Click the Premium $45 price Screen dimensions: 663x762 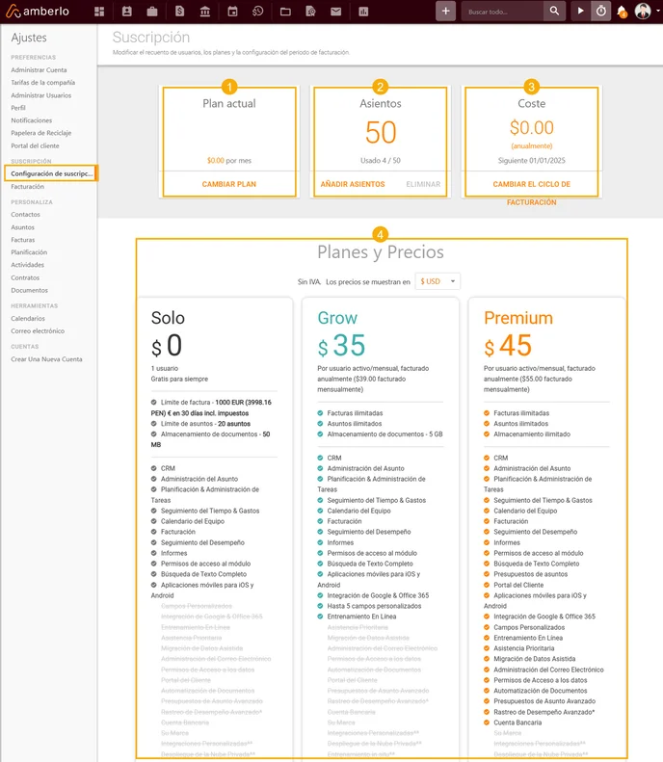508,346
